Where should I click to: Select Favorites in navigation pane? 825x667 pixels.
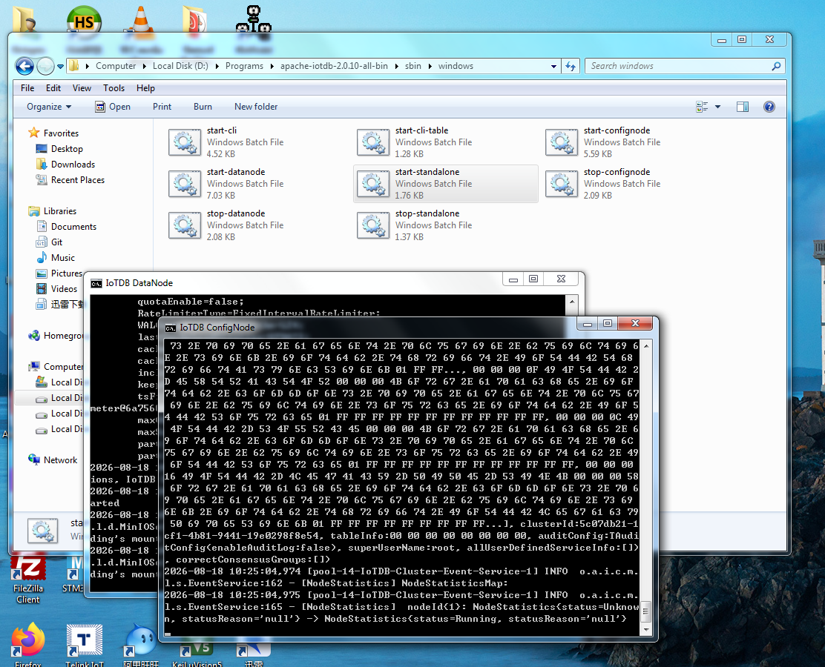tap(61, 133)
